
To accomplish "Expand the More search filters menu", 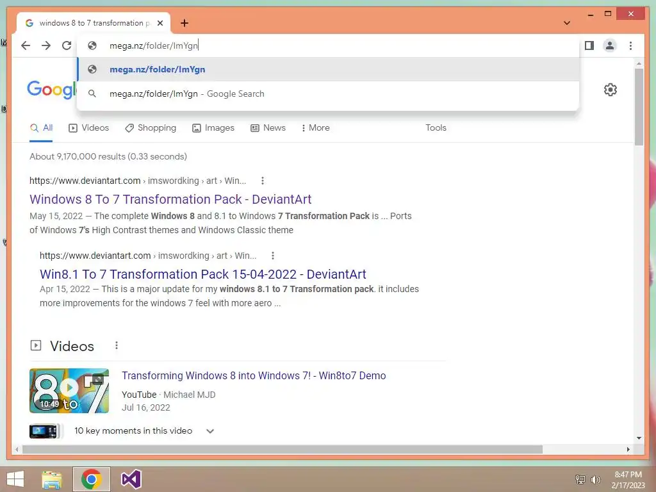I will point(315,128).
